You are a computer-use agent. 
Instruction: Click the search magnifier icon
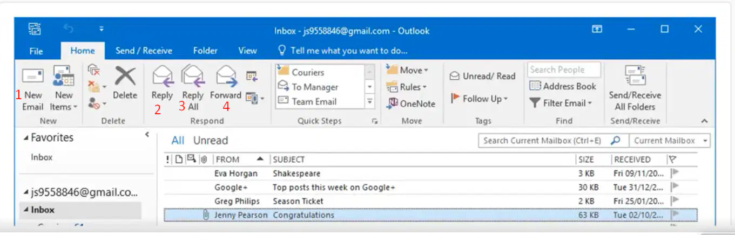(615, 140)
